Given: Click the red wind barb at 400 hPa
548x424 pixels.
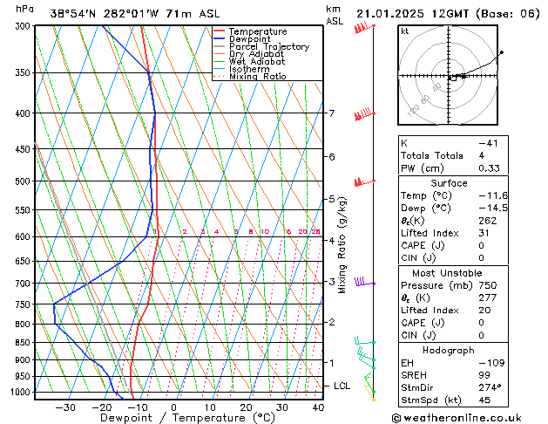Looking at the screenshot, I should pyautogui.click(x=364, y=114).
